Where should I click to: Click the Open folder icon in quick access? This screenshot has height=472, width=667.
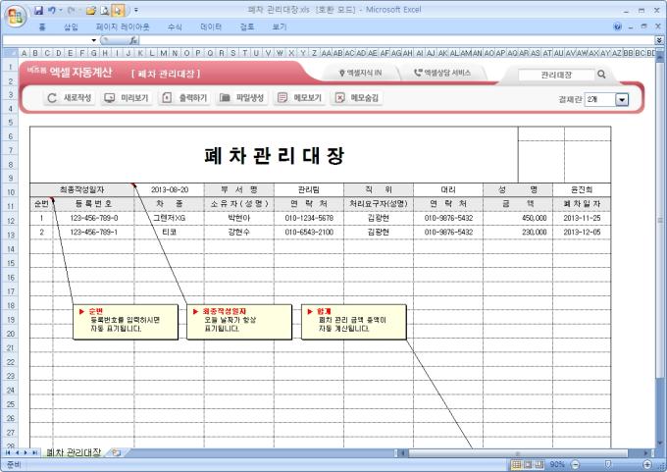(x=90, y=10)
